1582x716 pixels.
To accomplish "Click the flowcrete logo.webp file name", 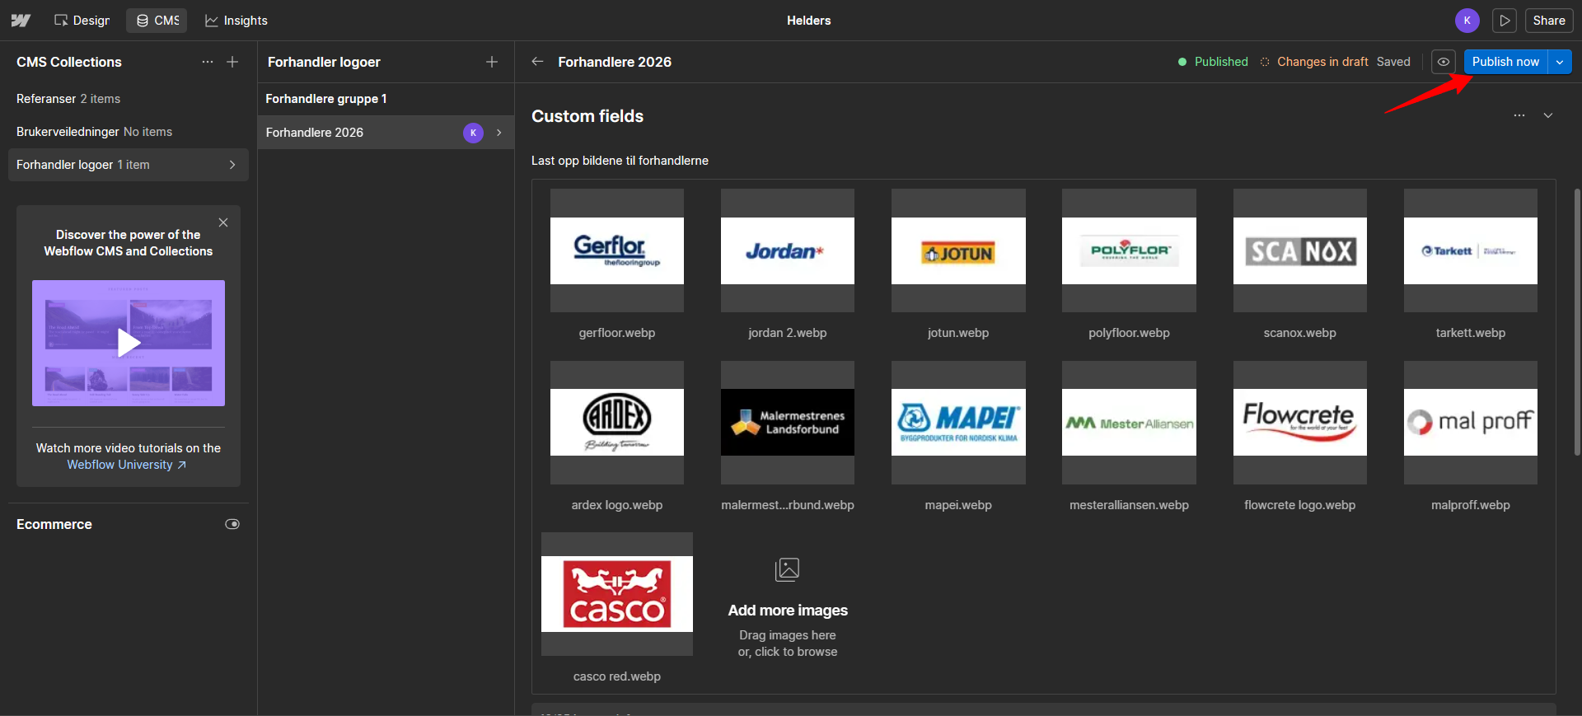I will (1300, 505).
